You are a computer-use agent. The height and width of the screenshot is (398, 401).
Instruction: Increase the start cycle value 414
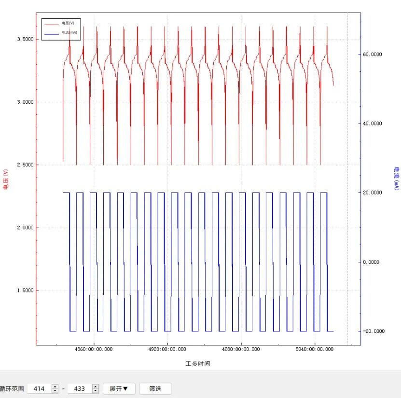tap(55, 386)
